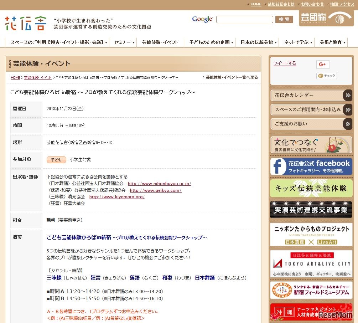358x323 pixels.
Task: Click the 花伝舎 site logo
Action: pos(26,23)
